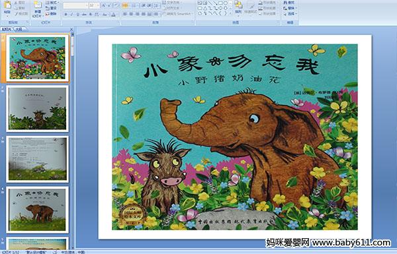Image resolution: width=397 pixels, height=254 pixels.
Task: Click the Arrange icon in drawing group
Action: point(238,7)
